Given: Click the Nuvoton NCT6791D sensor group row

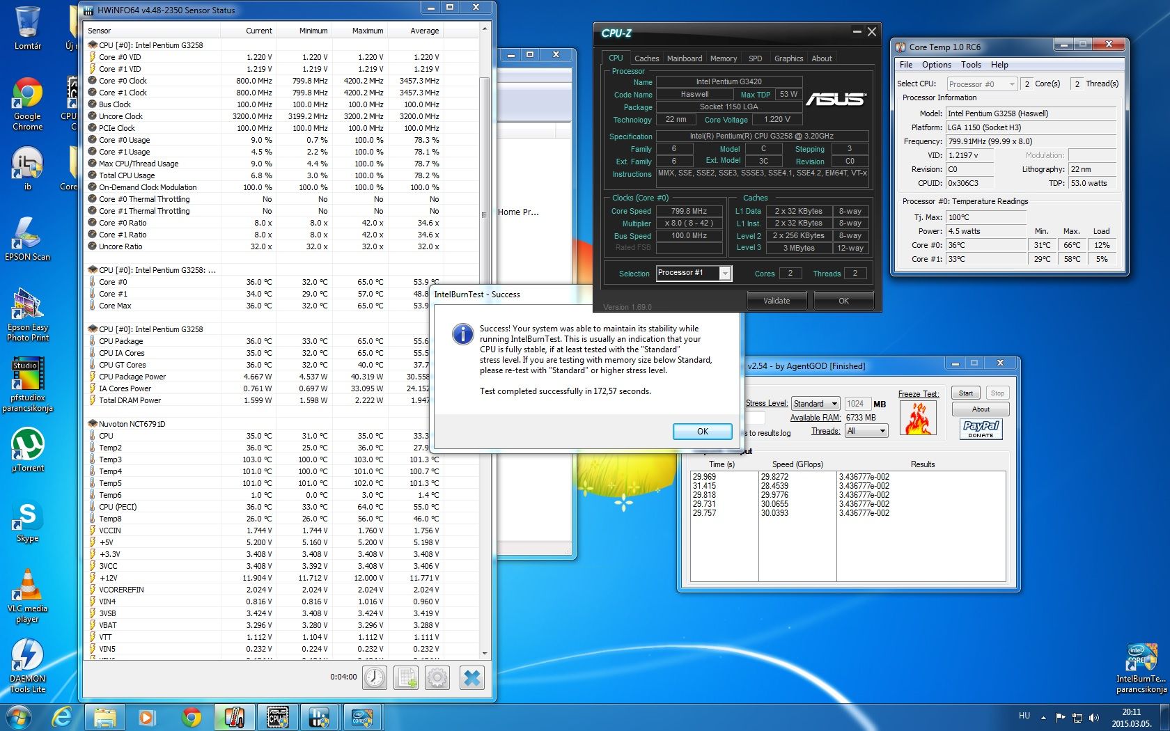Looking at the screenshot, I should (280, 424).
